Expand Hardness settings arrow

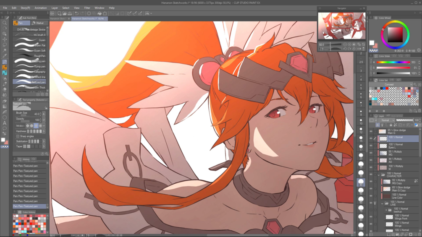[x=44, y=131]
